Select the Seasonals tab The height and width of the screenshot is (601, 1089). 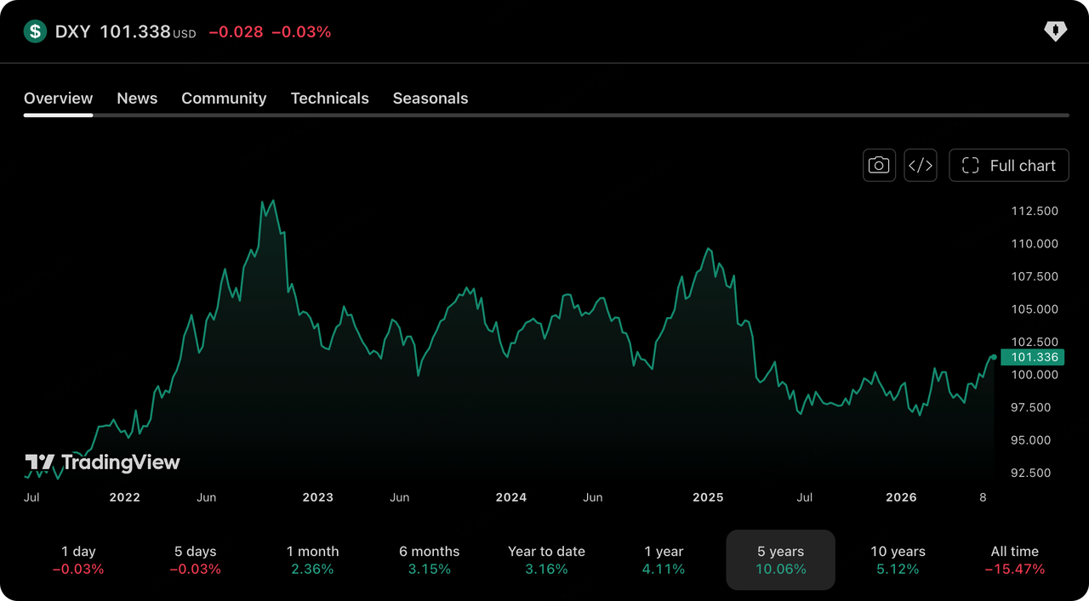click(x=430, y=99)
